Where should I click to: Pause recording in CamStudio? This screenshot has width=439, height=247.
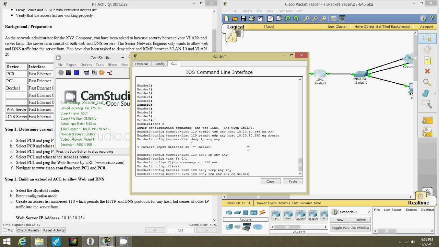click(69, 72)
